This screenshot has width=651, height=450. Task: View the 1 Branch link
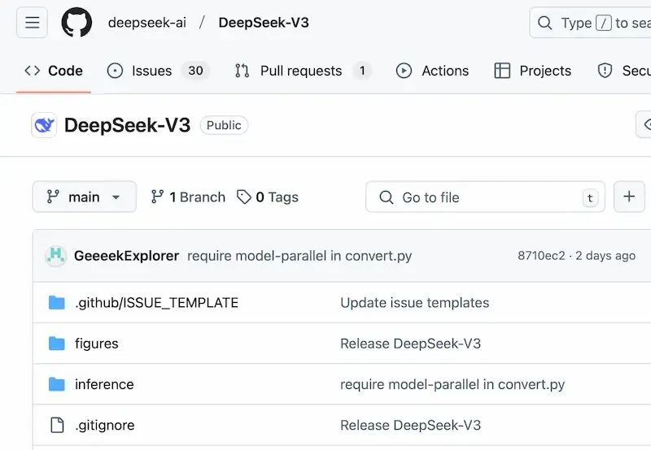coord(188,197)
